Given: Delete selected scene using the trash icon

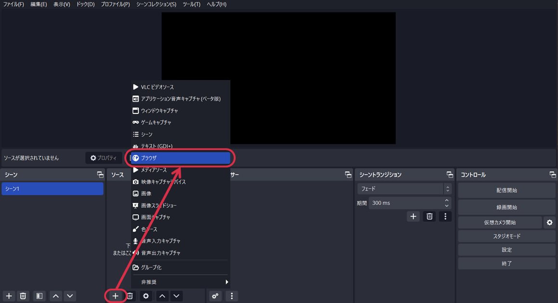Looking at the screenshot, I should click(x=23, y=296).
